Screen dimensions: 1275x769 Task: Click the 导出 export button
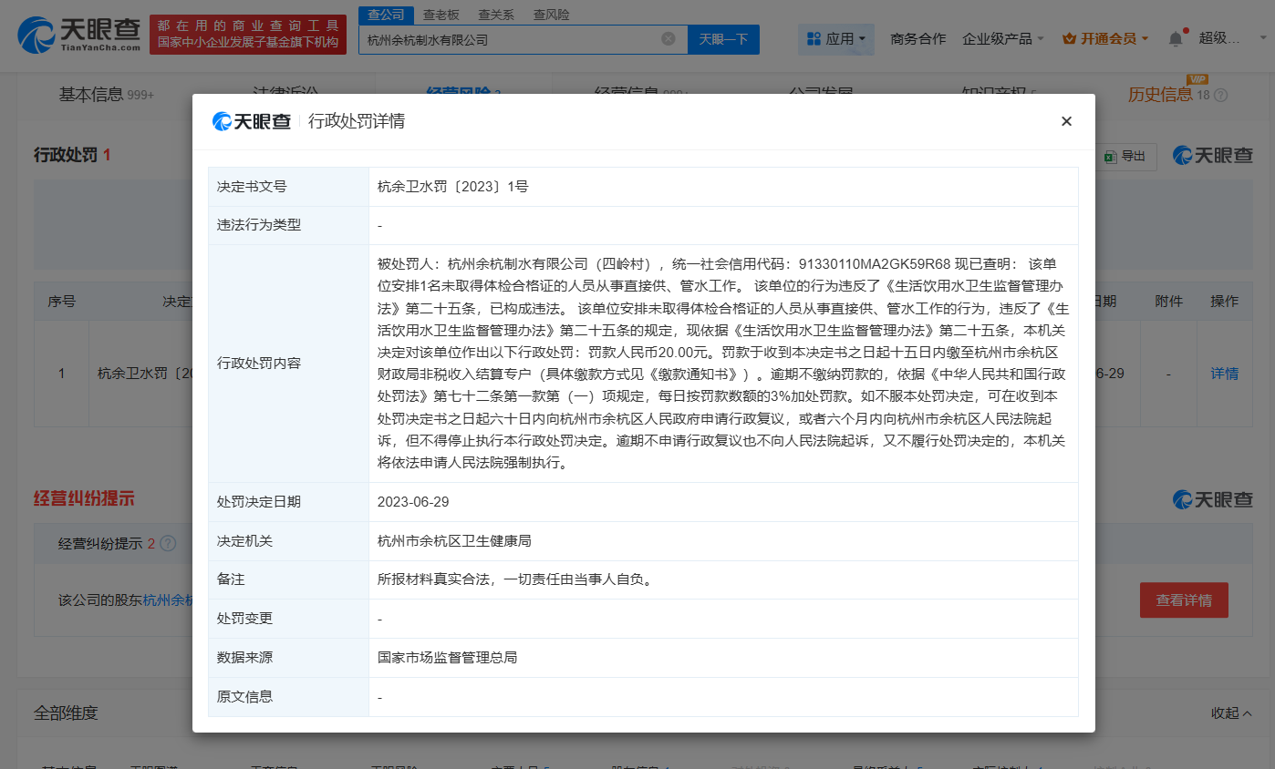(x=1125, y=157)
